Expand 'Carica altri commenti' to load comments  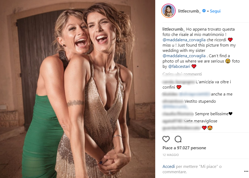click(x=182, y=74)
